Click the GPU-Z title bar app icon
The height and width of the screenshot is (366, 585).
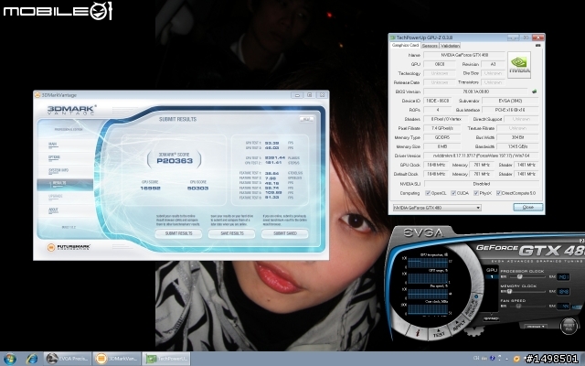pyautogui.click(x=392, y=38)
